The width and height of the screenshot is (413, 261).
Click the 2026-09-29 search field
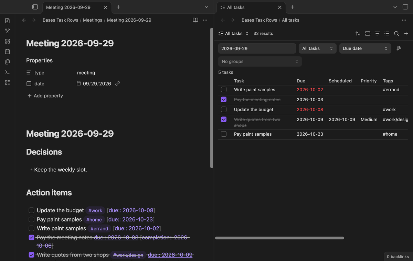click(257, 48)
